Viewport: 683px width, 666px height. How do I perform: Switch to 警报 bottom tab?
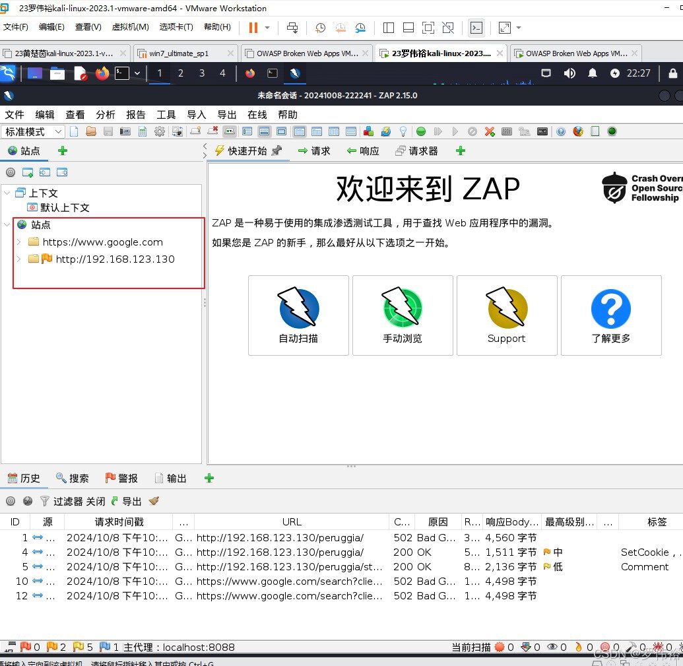(121, 479)
